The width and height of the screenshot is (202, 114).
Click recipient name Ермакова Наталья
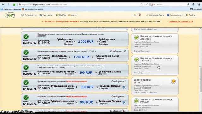[x=110, y=86]
